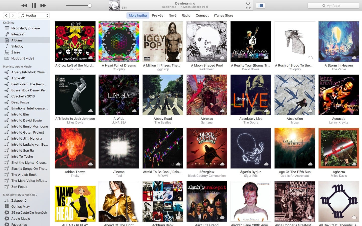Open the A Moon Shaped Pool album cover
Viewport: 362px width, 226px height.
point(207,42)
